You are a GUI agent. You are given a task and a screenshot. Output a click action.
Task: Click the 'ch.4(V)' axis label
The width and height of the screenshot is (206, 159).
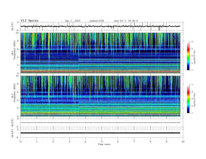(x=12, y=133)
